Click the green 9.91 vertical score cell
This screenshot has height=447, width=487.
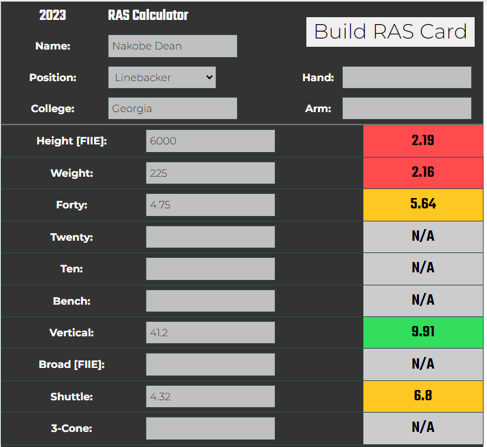point(422,332)
